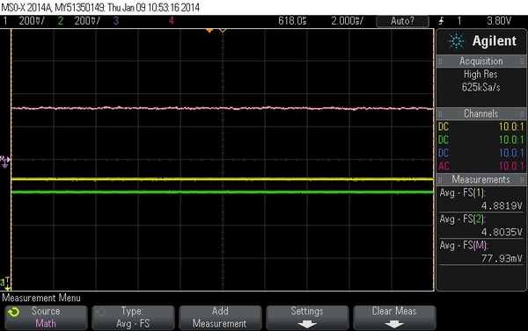Viewport: 528px width, 331px height.
Task: Click the orange filled trigger time marker
Action: coord(209,31)
